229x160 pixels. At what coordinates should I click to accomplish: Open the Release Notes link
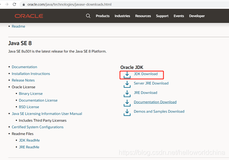point(23,80)
